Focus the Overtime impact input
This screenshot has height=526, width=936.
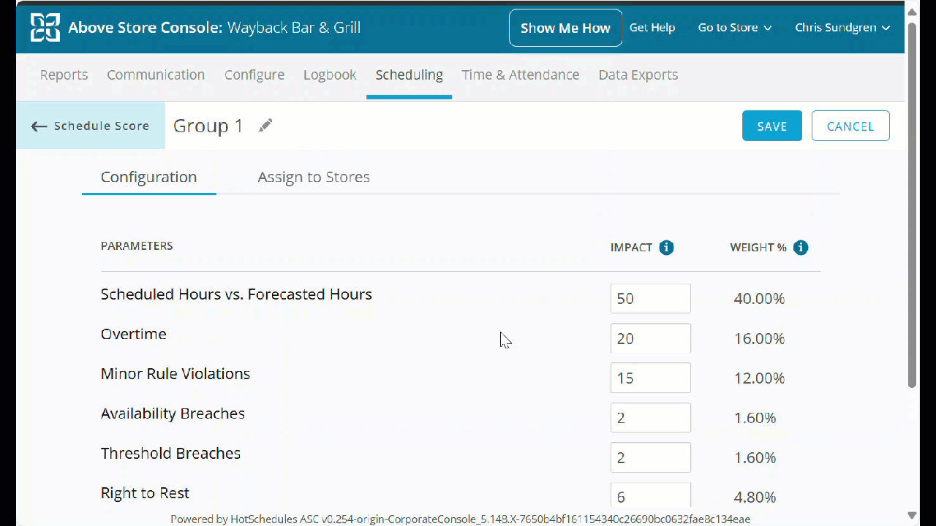[x=650, y=338]
